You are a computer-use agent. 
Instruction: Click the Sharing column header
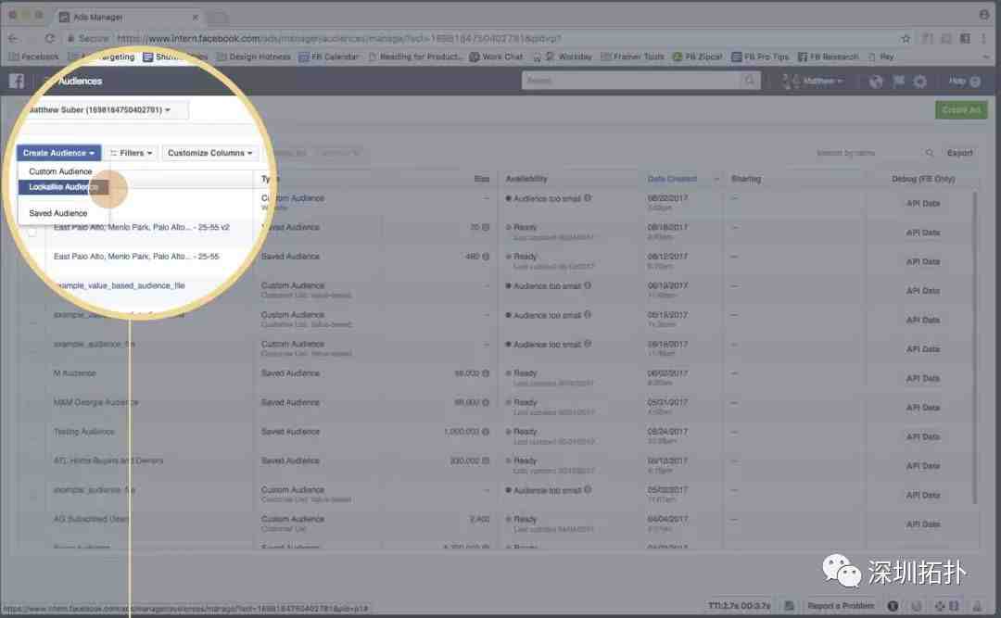(745, 179)
